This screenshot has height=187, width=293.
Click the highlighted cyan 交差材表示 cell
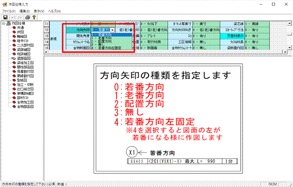(232, 36)
